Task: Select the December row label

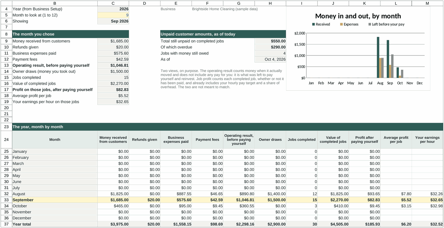Action: [55, 218]
